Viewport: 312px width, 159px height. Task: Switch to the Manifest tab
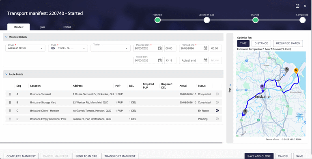tap(19, 27)
